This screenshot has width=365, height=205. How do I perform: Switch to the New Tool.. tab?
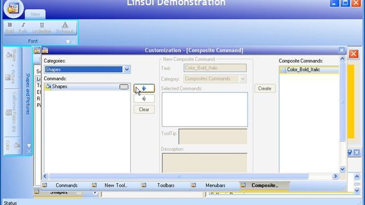[116, 185]
